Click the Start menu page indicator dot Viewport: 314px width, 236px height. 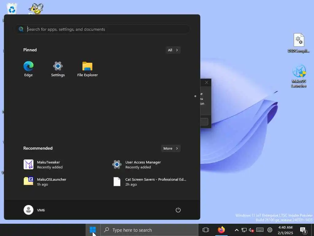(x=195, y=96)
